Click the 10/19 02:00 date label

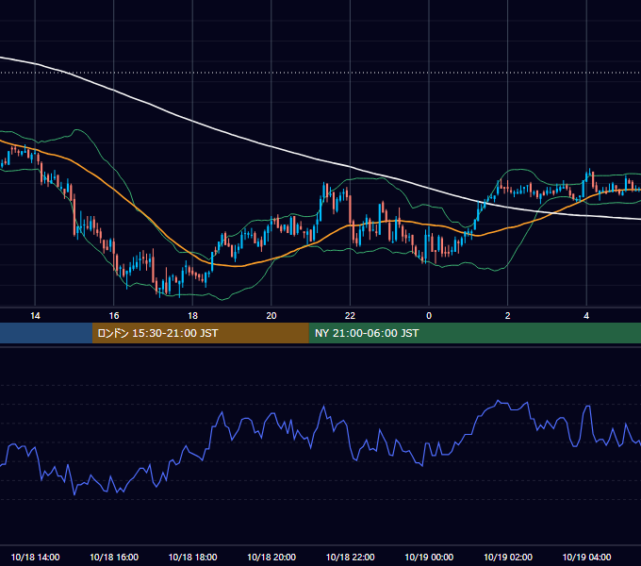click(x=508, y=557)
